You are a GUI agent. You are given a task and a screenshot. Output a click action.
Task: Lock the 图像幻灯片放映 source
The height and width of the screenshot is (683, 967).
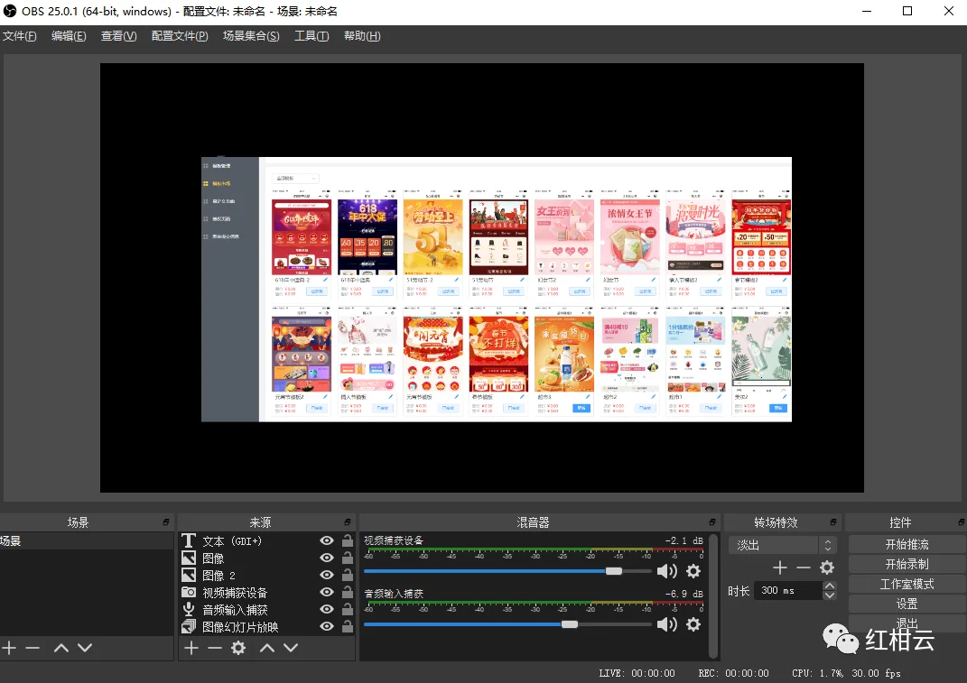coord(348,627)
